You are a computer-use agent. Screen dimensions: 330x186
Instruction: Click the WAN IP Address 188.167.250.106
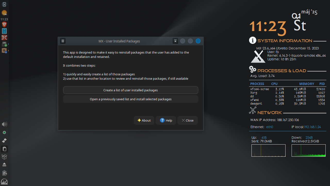coord(275,120)
